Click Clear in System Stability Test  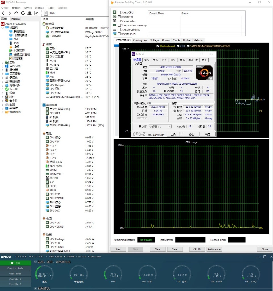(158, 249)
